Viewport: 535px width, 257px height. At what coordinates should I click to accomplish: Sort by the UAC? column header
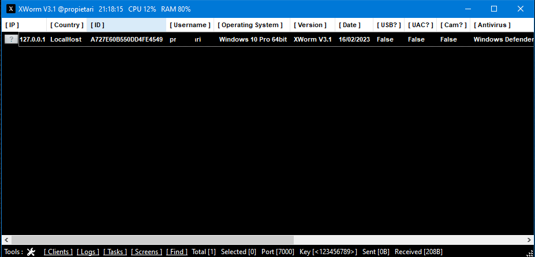pyautogui.click(x=420, y=25)
